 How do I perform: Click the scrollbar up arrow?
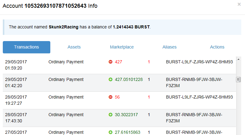coord(238,59)
